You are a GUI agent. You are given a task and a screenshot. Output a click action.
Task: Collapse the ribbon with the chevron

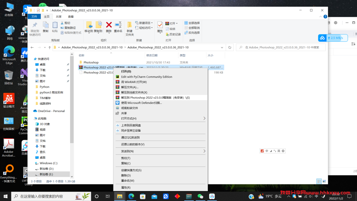coord(320,17)
